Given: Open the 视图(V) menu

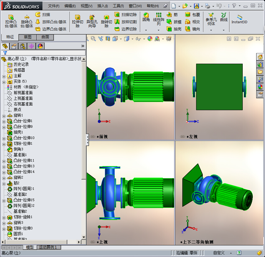Looking at the screenshot, I should tap(86, 6).
